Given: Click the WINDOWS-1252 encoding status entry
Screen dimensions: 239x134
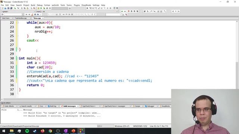Looking at the screenshot, I should (x=140, y=126).
